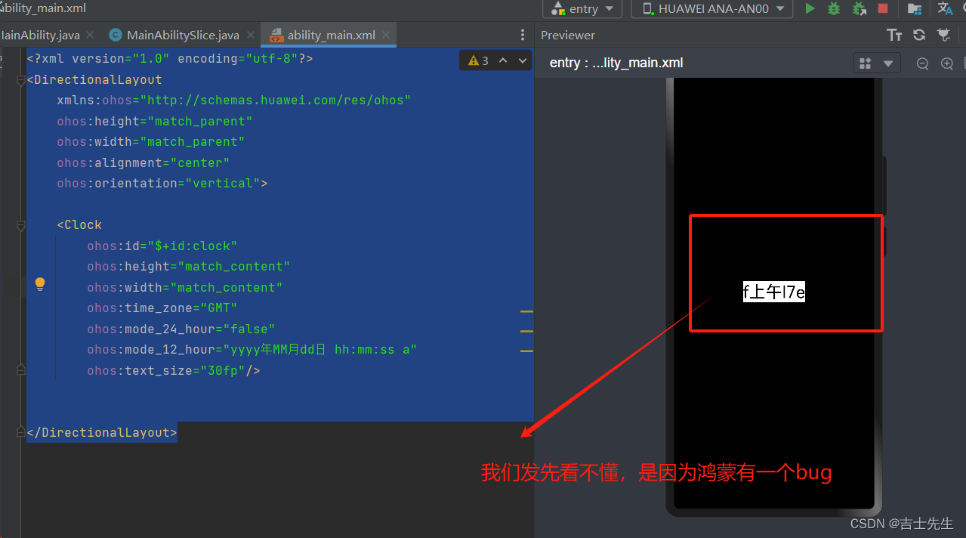
Task: Click the clock text in phone preview
Action: [774, 292]
